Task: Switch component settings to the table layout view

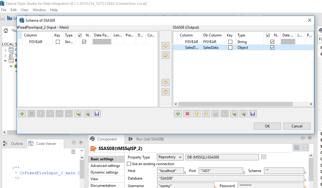Action: pos(297,147)
